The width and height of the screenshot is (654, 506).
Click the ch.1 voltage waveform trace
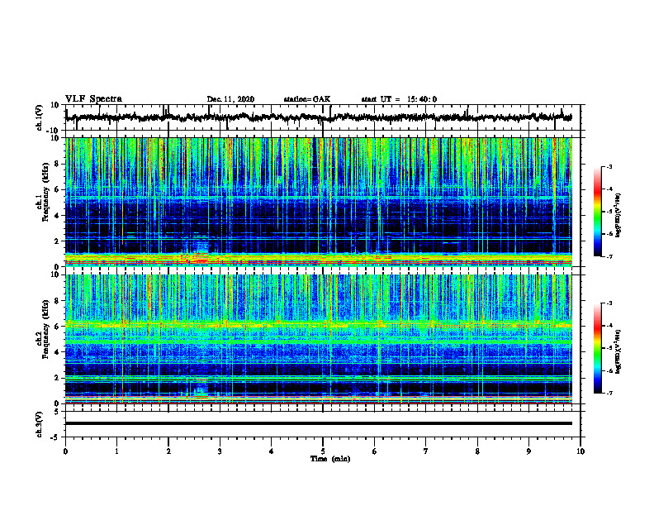tap(319, 117)
